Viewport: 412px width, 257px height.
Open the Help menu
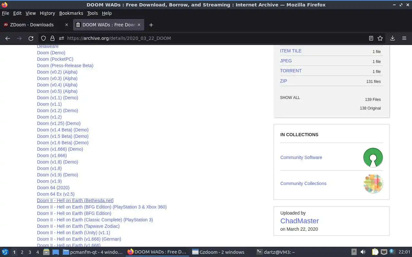click(107, 13)
